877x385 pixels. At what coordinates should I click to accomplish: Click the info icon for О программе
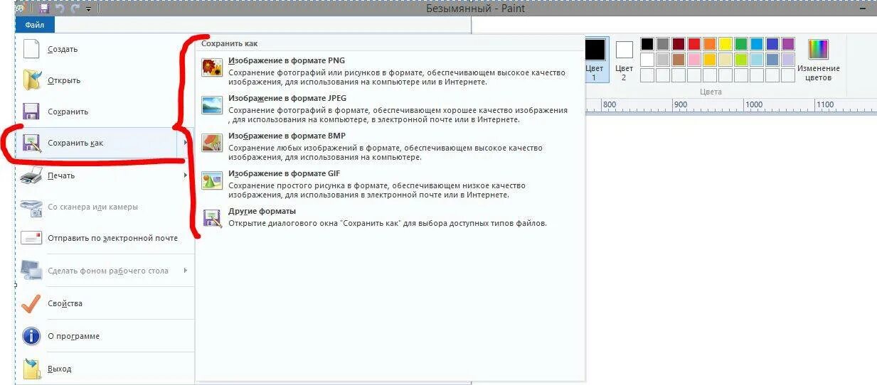31,336
